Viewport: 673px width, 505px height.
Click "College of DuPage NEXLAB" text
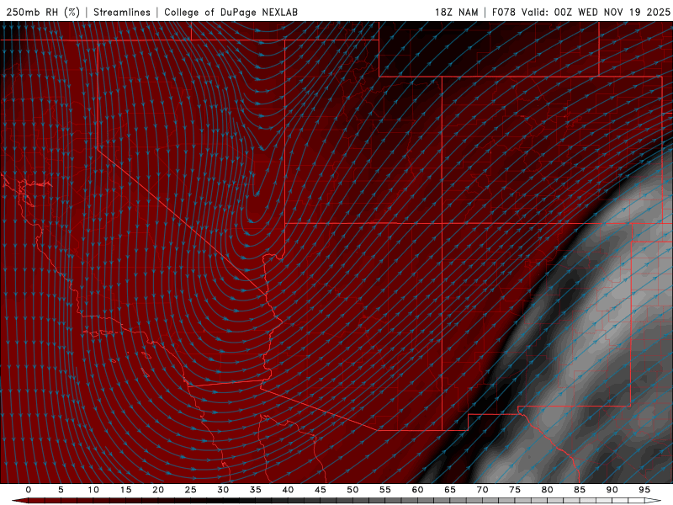pos(231,12)
